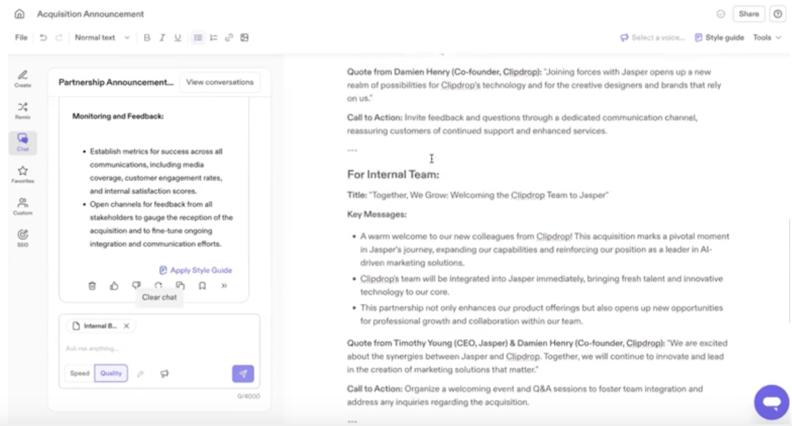
Task: Open the File menu
Action: (21, 38)
